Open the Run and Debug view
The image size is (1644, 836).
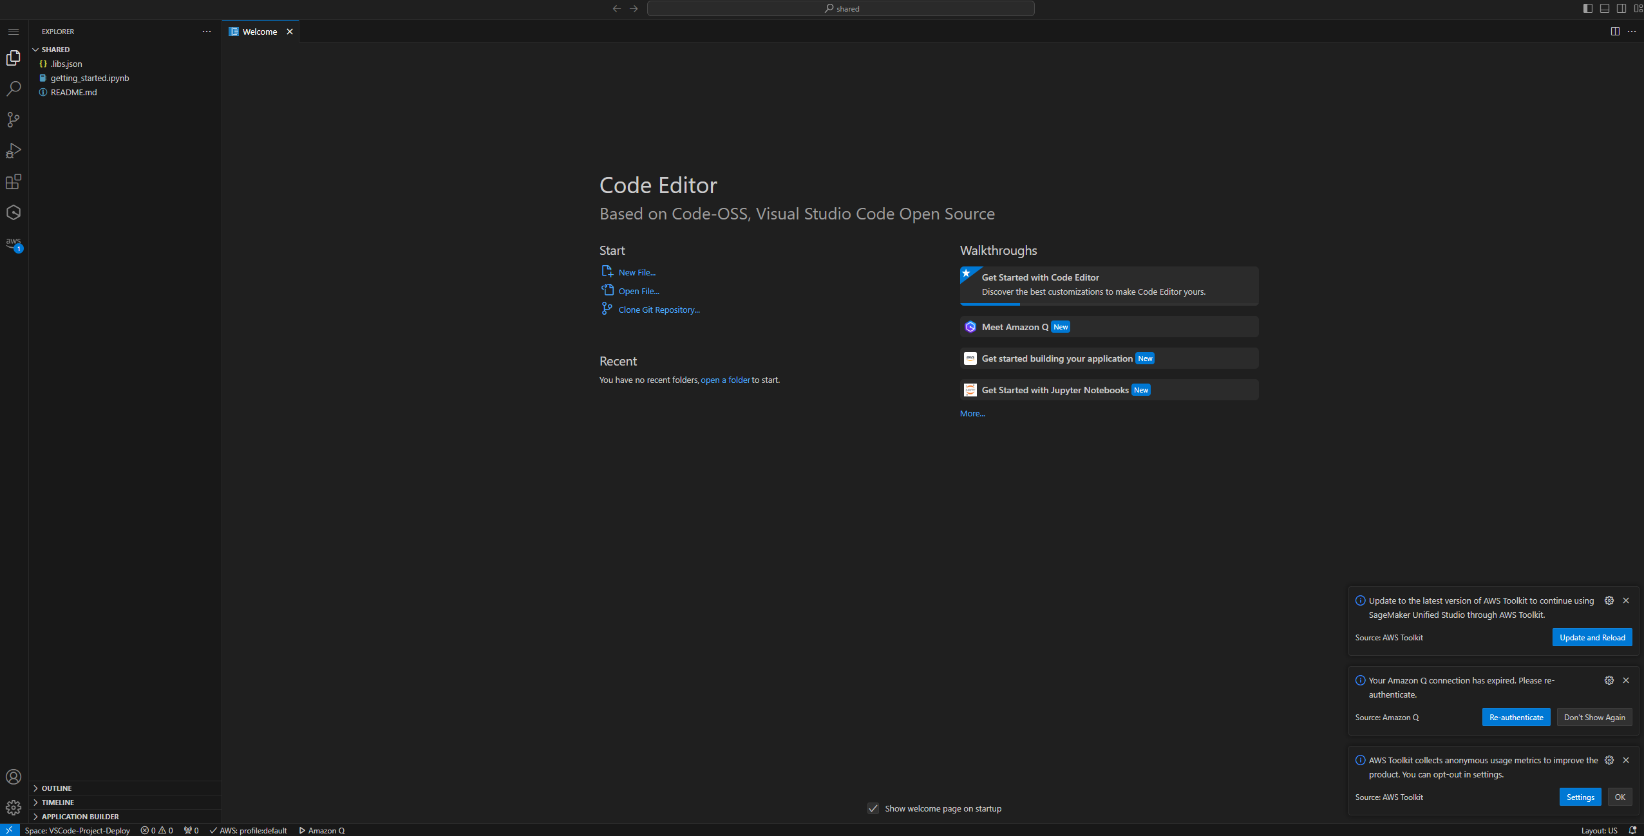(14, 151)
